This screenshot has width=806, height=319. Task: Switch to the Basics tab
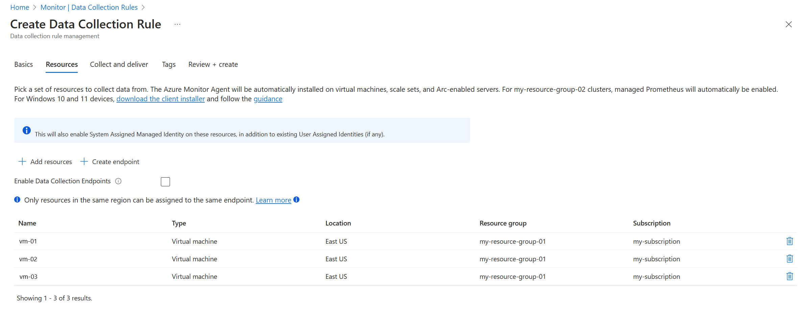click(x=24, y=64)
